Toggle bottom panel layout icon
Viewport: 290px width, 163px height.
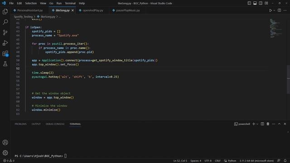coord(255,3)
